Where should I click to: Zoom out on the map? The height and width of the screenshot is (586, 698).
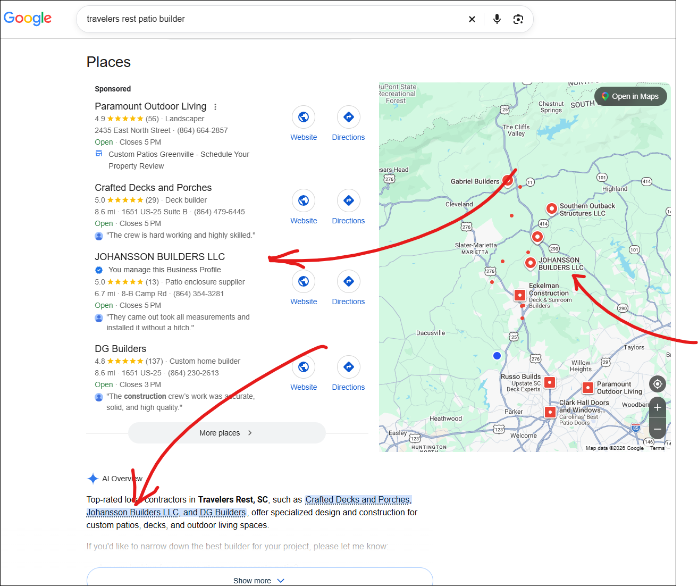[658, 429]
